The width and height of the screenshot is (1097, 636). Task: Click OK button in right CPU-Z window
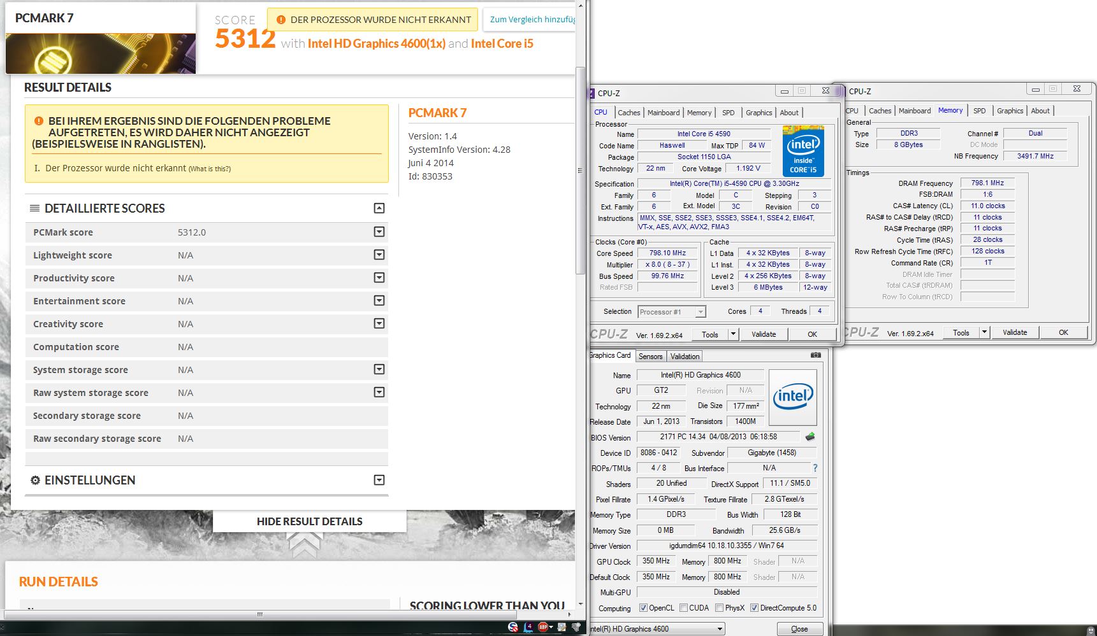point(1063,332)
